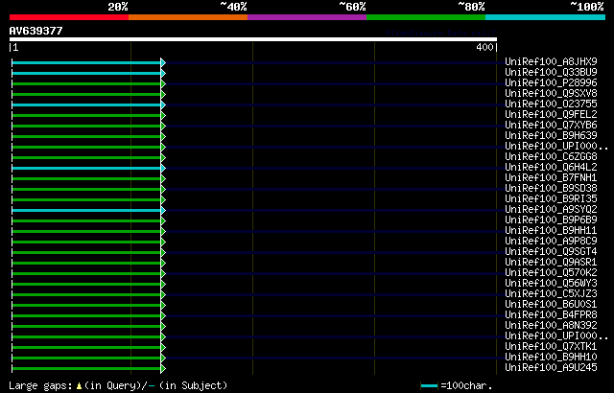Select the UniRef100_Q9SGT4 label

point(551,252)
